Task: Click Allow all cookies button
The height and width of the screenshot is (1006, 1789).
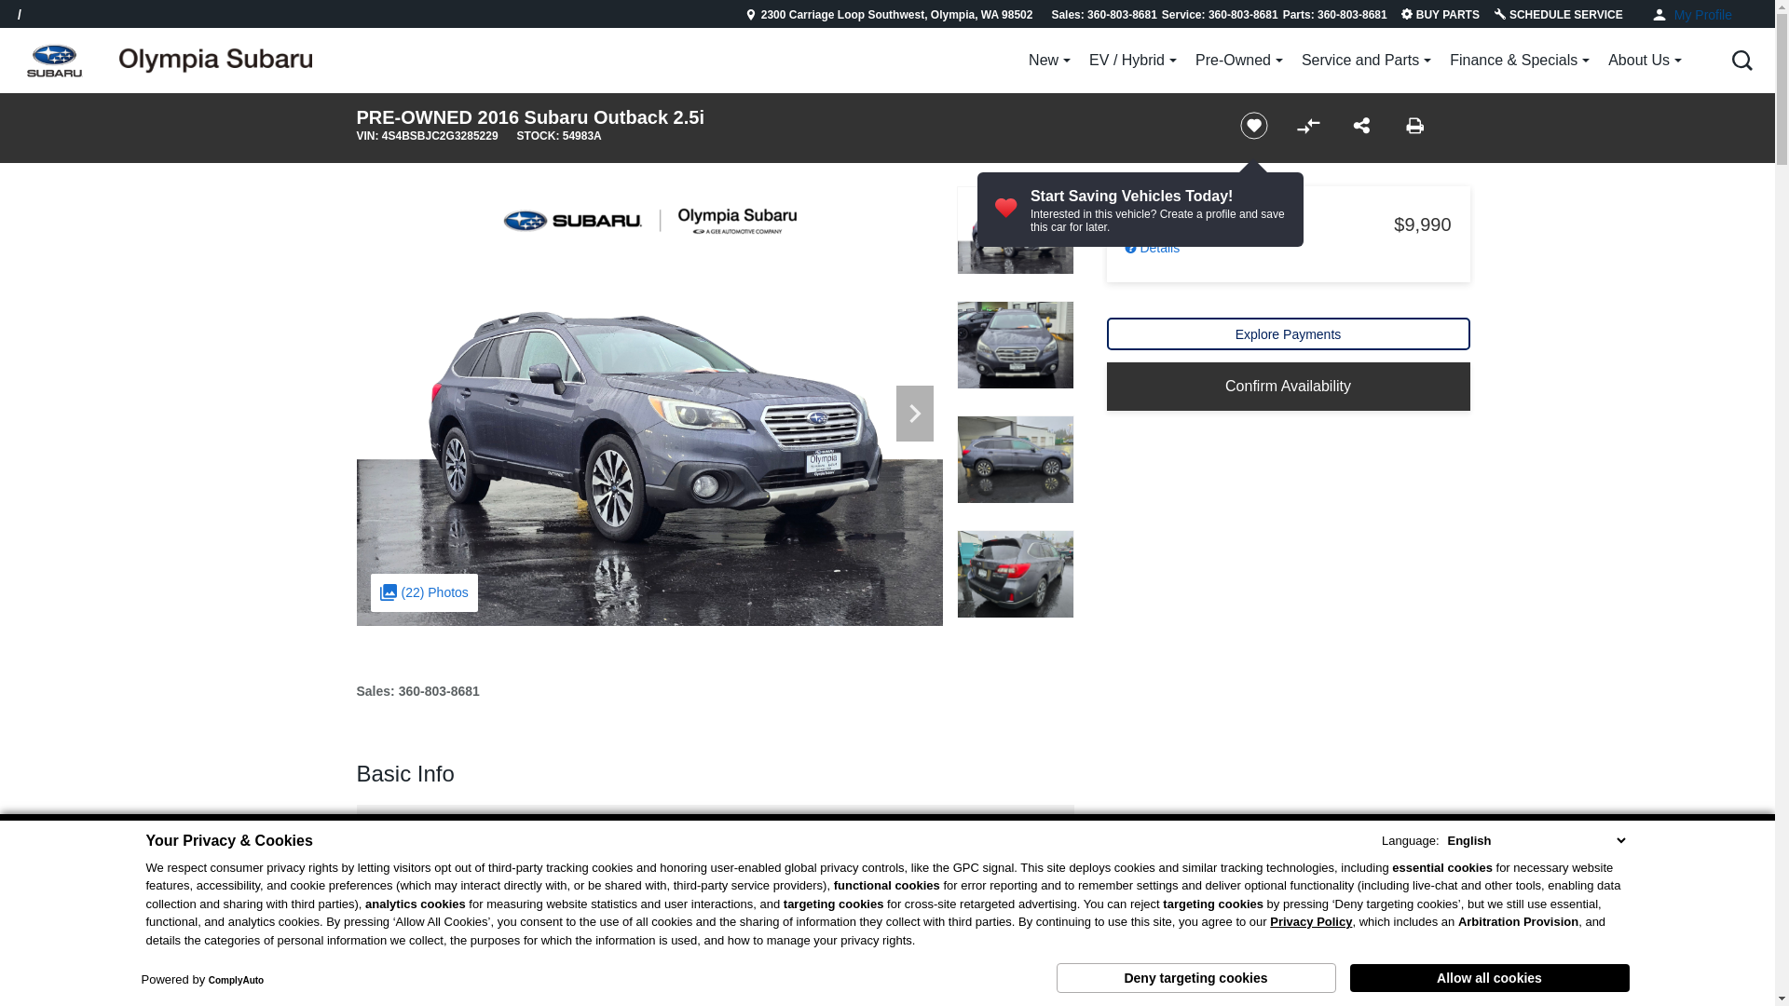Action: (x=1489, y=978)
